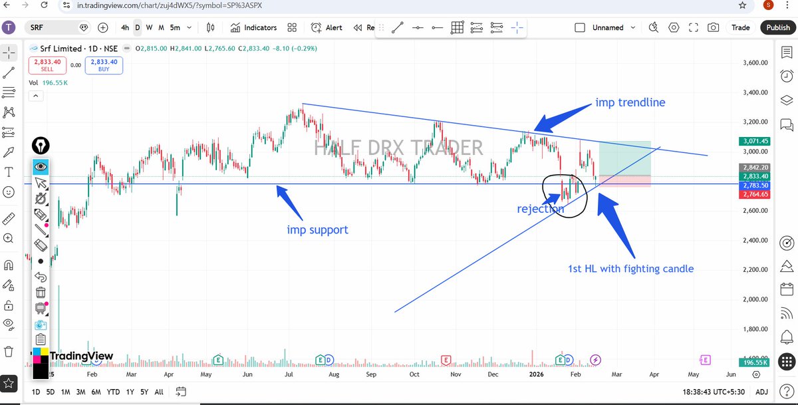
Task: Open chart settings hexagon icon
Action: pos(674,27)
